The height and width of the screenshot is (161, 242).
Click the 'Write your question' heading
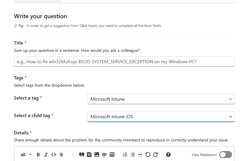tap(40, 16)
